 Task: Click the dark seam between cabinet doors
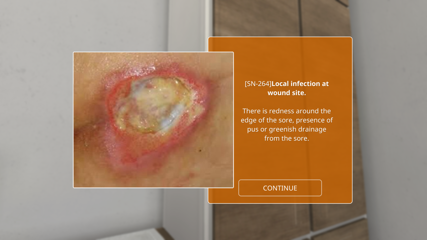(x=301, y=18)
